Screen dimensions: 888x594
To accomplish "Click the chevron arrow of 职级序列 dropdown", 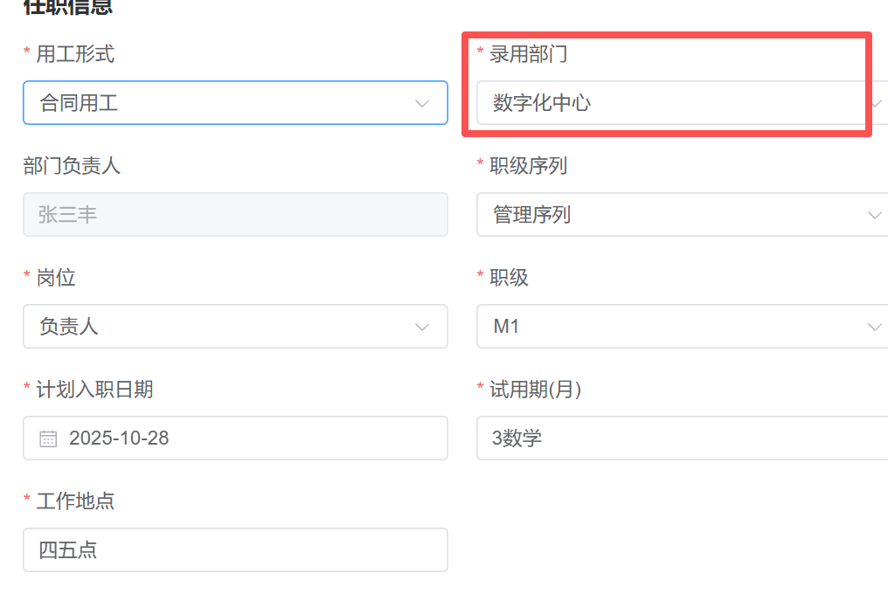I will (x=874, y=215).
